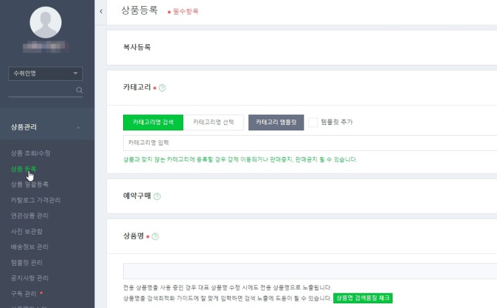The image size is (497, 308).
Task: Click the sidebar search input field
Action: [x=40, y=90]
